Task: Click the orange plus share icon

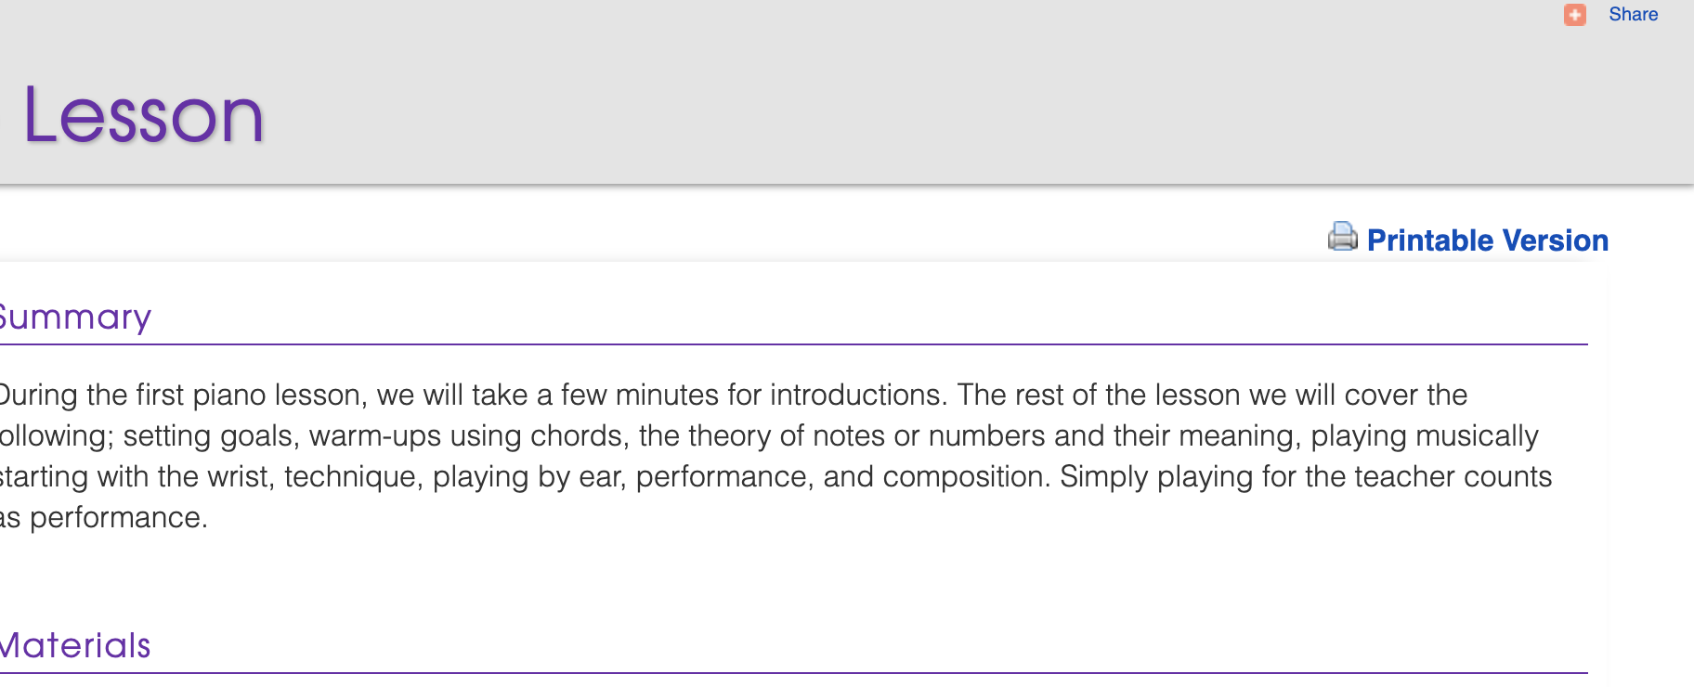Action: [1574, 15]
